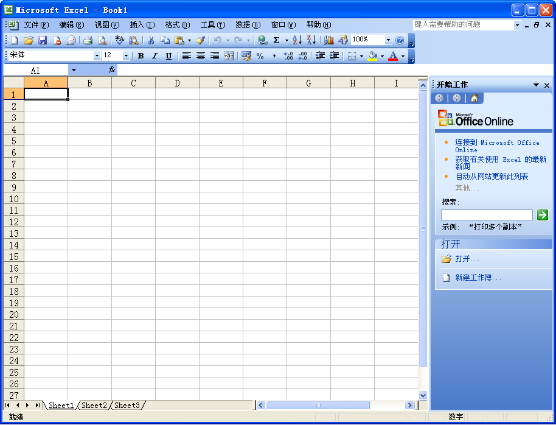This screenshot has width=556, height=425.
Task: Expand the AutoSum functions arrow
Action: (x=287, y=40)
